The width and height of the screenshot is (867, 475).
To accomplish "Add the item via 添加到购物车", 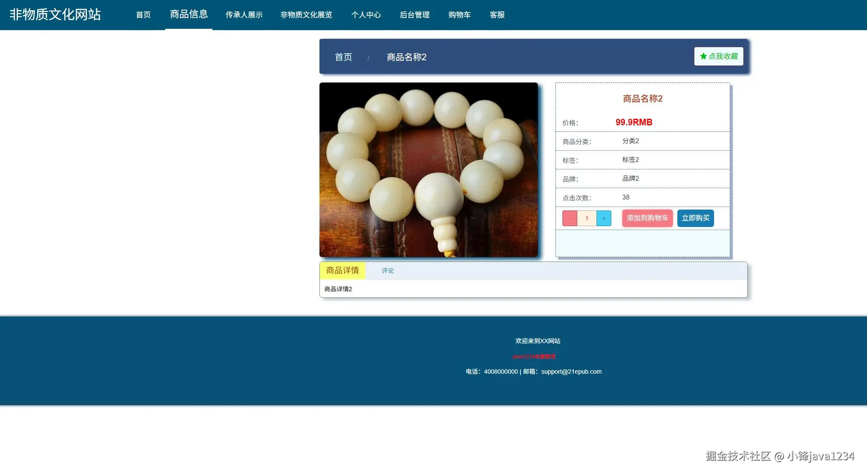I will (647, 218).
